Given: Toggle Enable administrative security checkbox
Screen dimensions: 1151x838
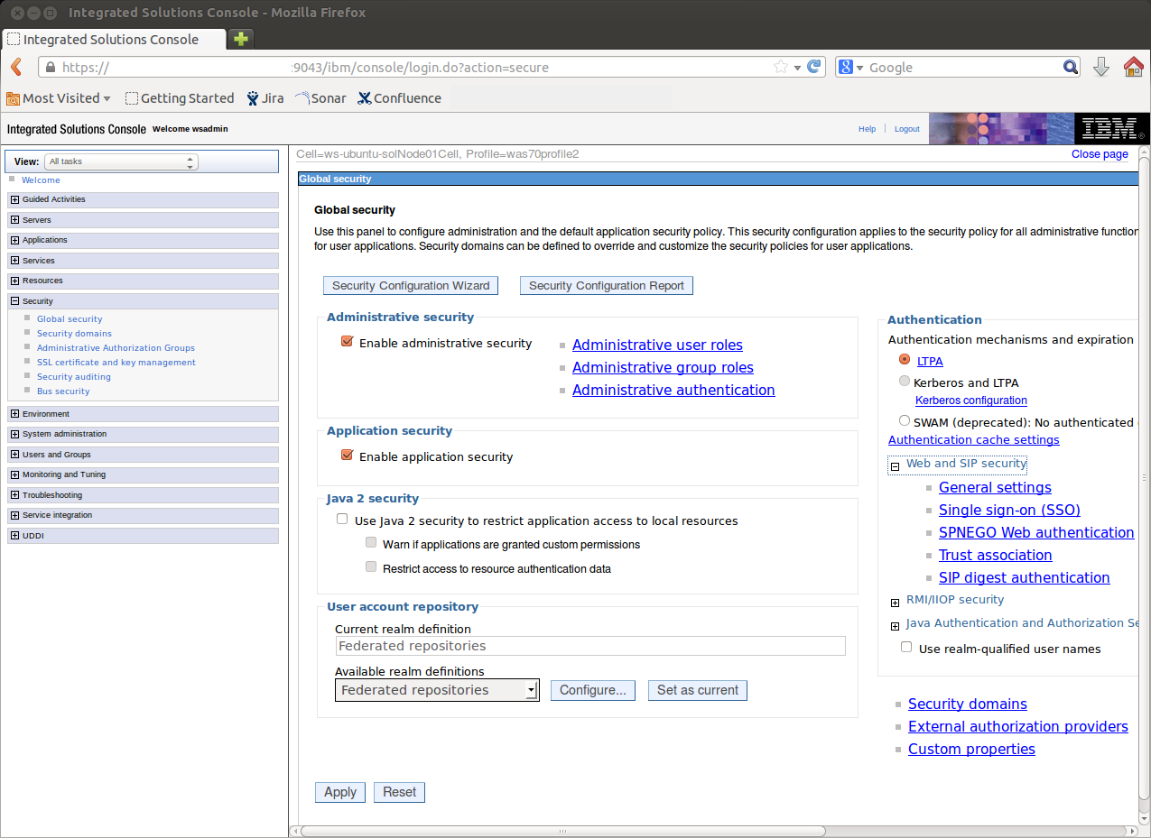Looking at the screenshot, I should 347,343.
